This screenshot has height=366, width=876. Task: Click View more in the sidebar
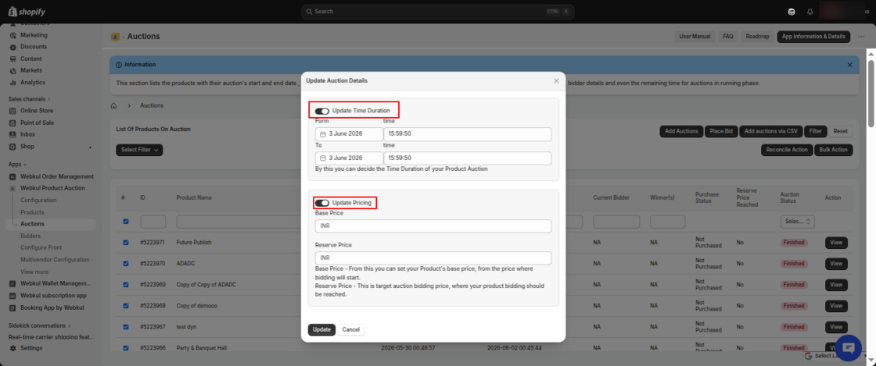coord(34,272)
